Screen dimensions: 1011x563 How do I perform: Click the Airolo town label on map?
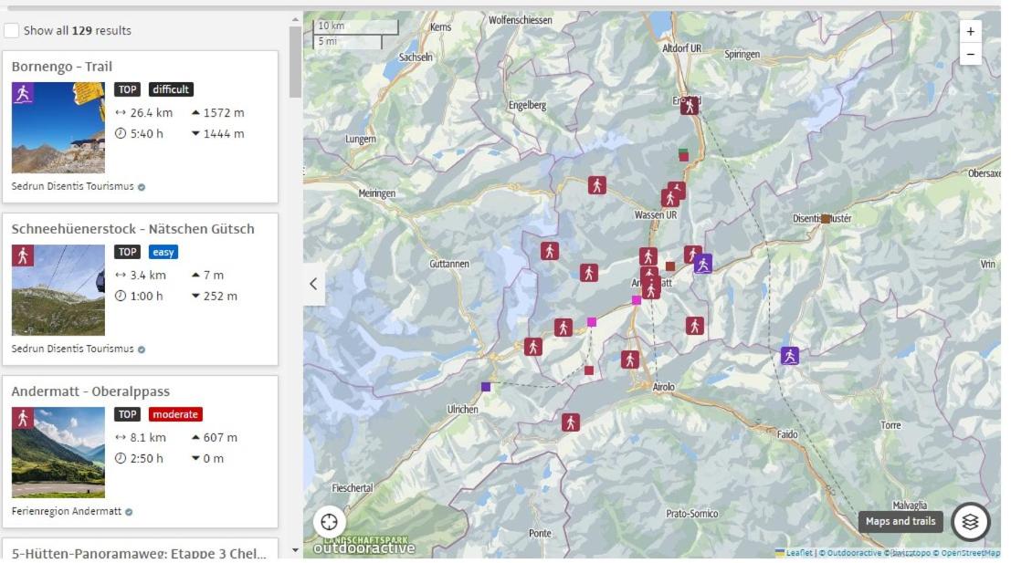tap(663, 387)
